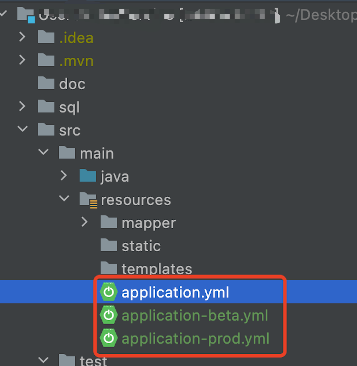The image size is (357, 366).
Task: Expand the .mvn folder
Action: (22, 60)
